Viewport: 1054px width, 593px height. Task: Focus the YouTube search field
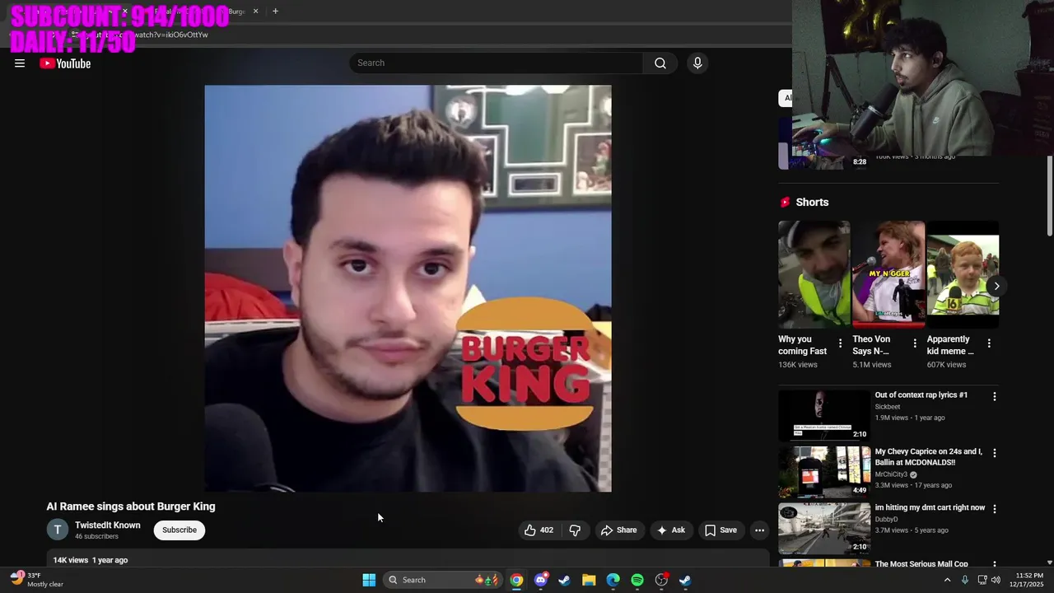(497, 63)
